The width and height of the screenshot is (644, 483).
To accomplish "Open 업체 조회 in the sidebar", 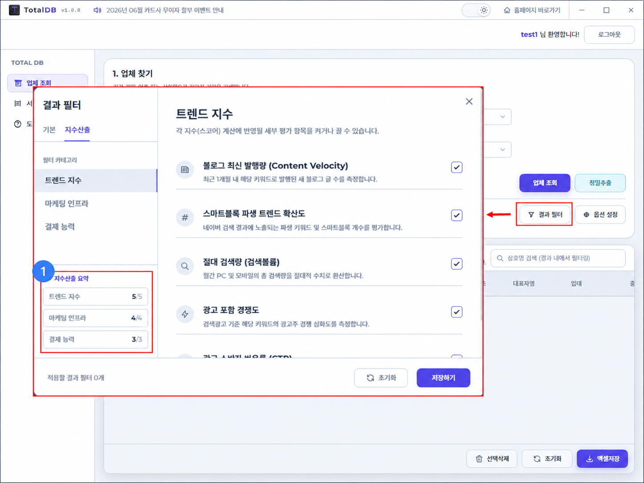I will pyautogui.click(x=47, y=83).
